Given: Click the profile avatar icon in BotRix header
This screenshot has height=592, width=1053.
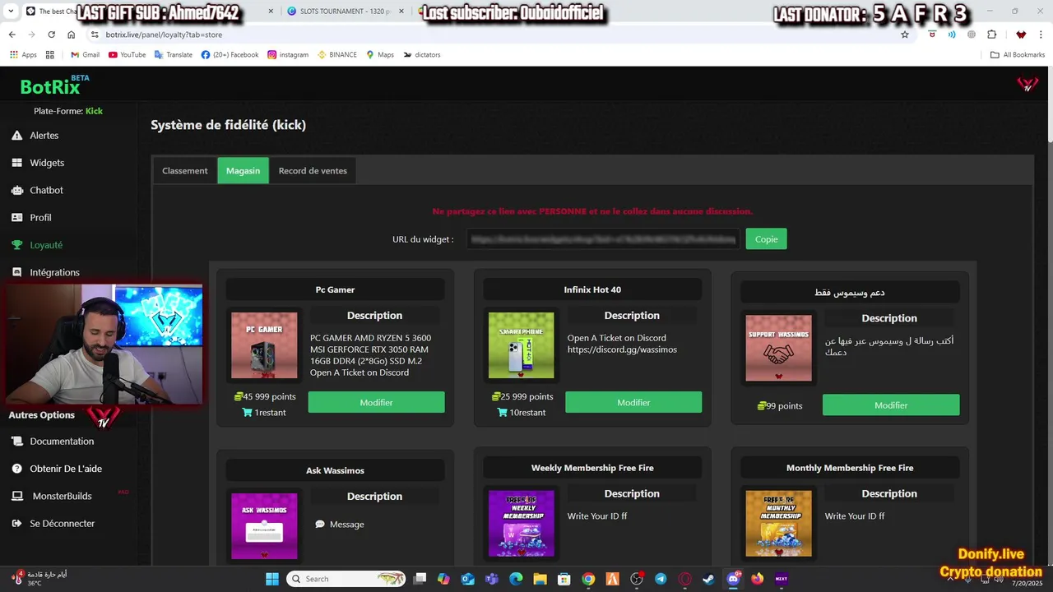Looking at the screenshot, I should (x=1027, y=84).
